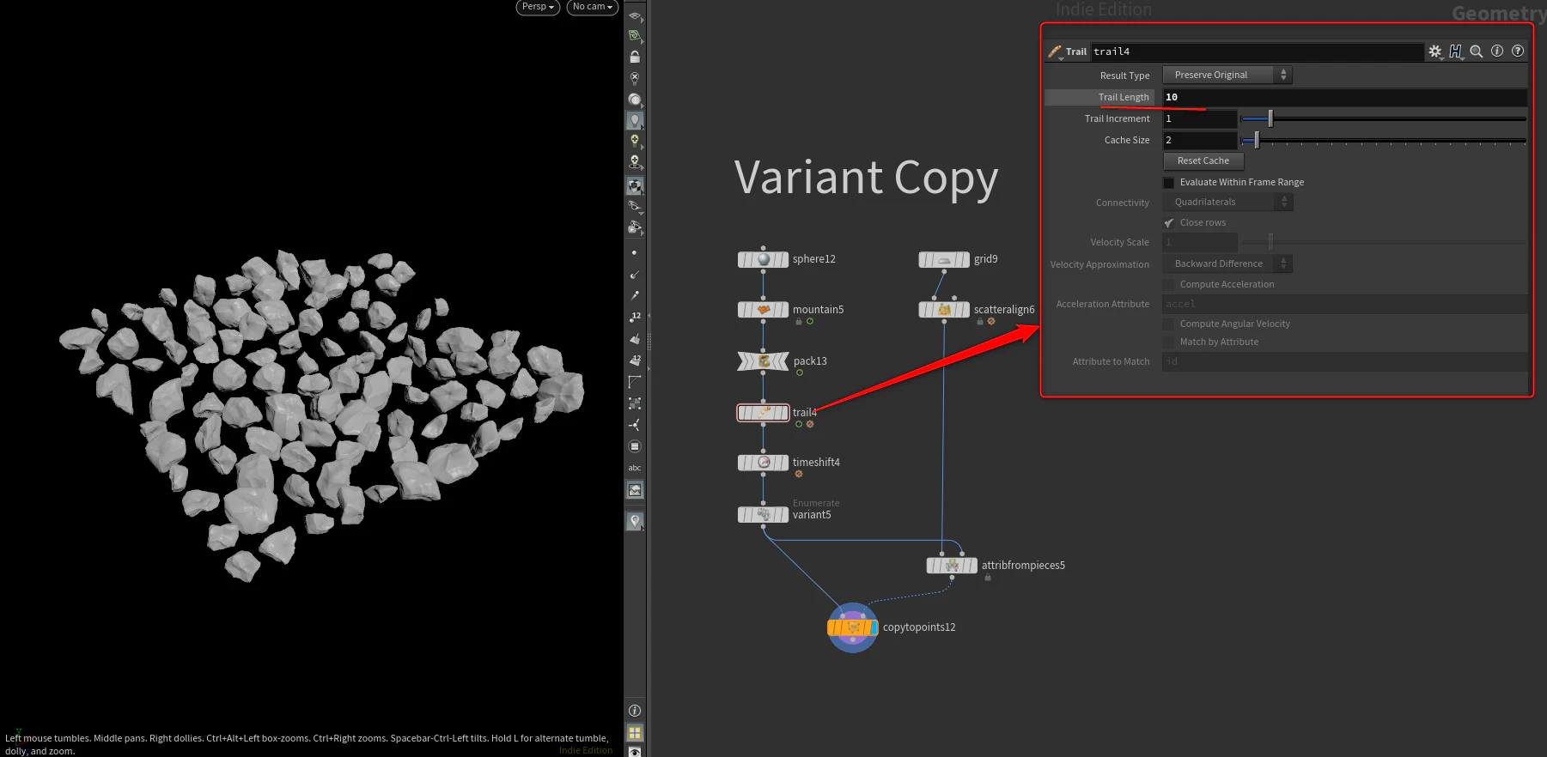Screen dimensions: 1547x757
Task: Select the timeshift4 node
Action: [x=763, y=463]
